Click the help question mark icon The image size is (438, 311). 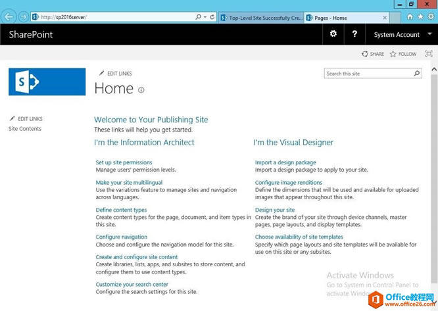tap(354, 34)
